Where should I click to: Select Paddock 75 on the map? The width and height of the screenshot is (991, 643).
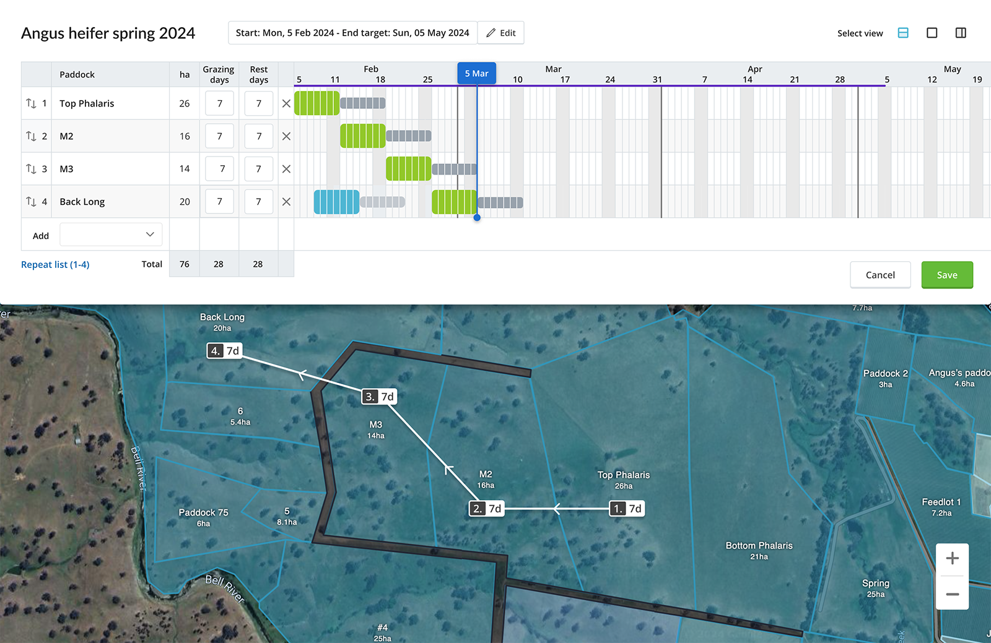point(203,517)
